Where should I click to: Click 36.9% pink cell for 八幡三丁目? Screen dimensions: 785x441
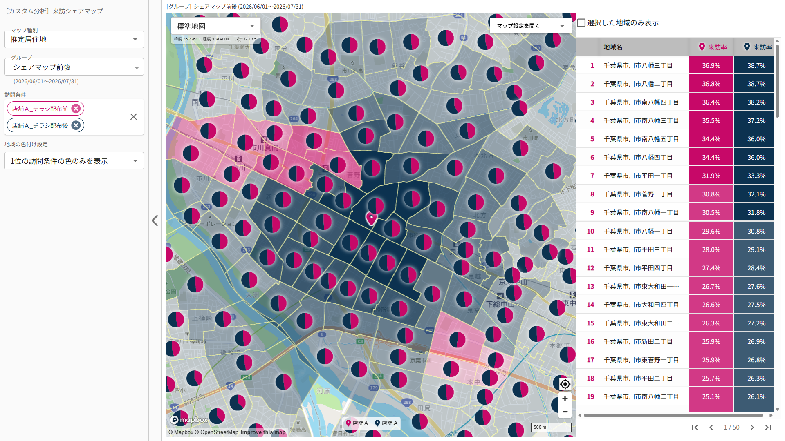pos(711,65)
